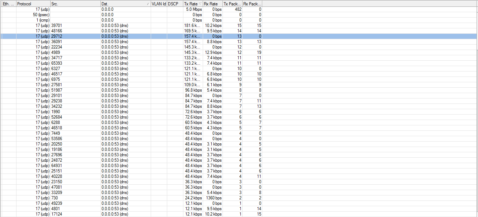
Task: Select the row with source port 65393
Action: click(239, 63)
